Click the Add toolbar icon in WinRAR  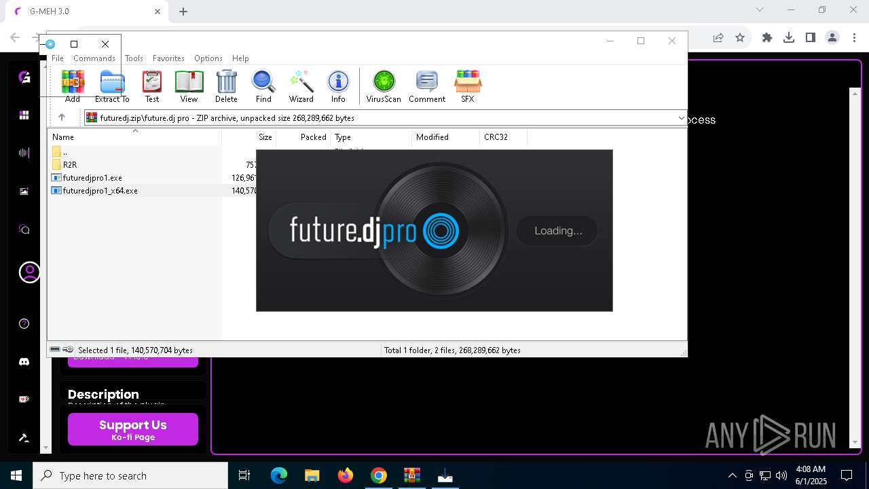tap(73, 86)
